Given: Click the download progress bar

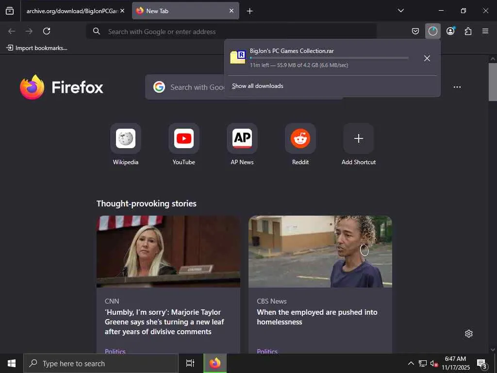Looking at the screenshot, I should 329,58.
